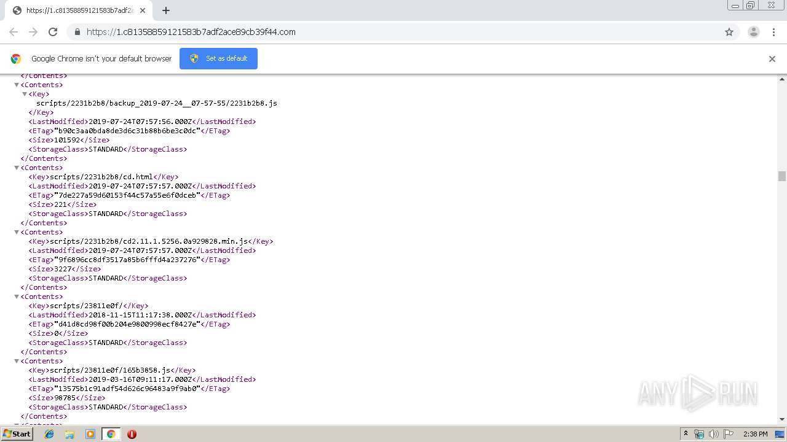Click ETag 7de227a59d60153f44c57a55e6f0dceb

click(127, 195)
